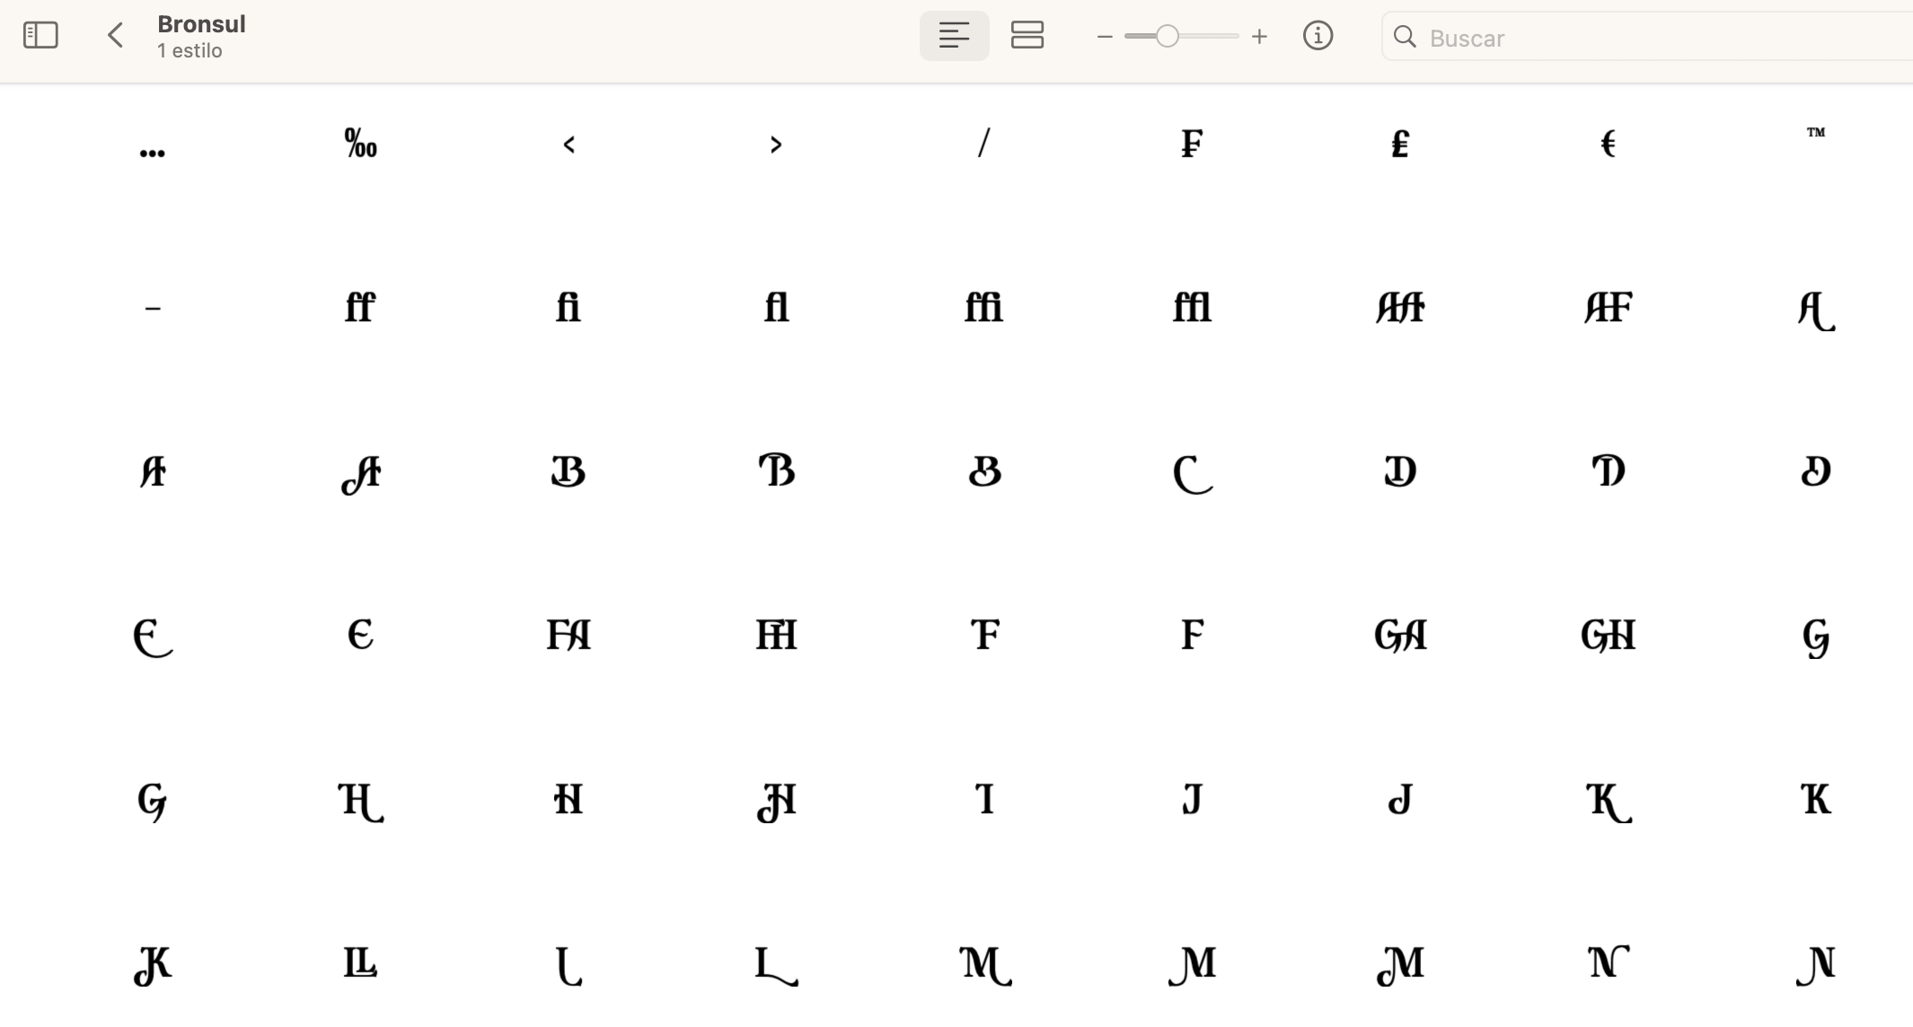The image size is (1913, 1027).
Task: Click the zoom in plus icon
Action: coord(1260,37)
